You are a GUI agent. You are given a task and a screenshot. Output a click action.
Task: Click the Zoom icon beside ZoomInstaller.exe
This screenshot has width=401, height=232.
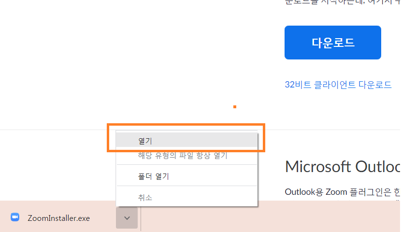click(15, 217)
